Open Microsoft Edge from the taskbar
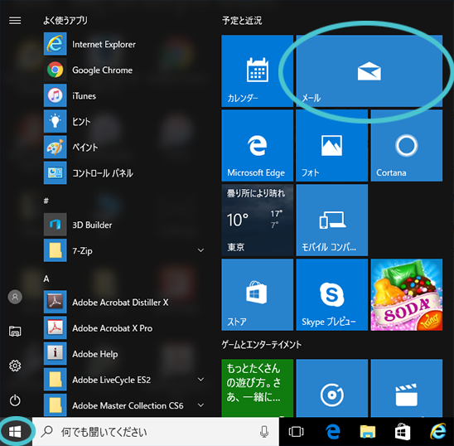This screenshot has width=454, height=446. 333,432
